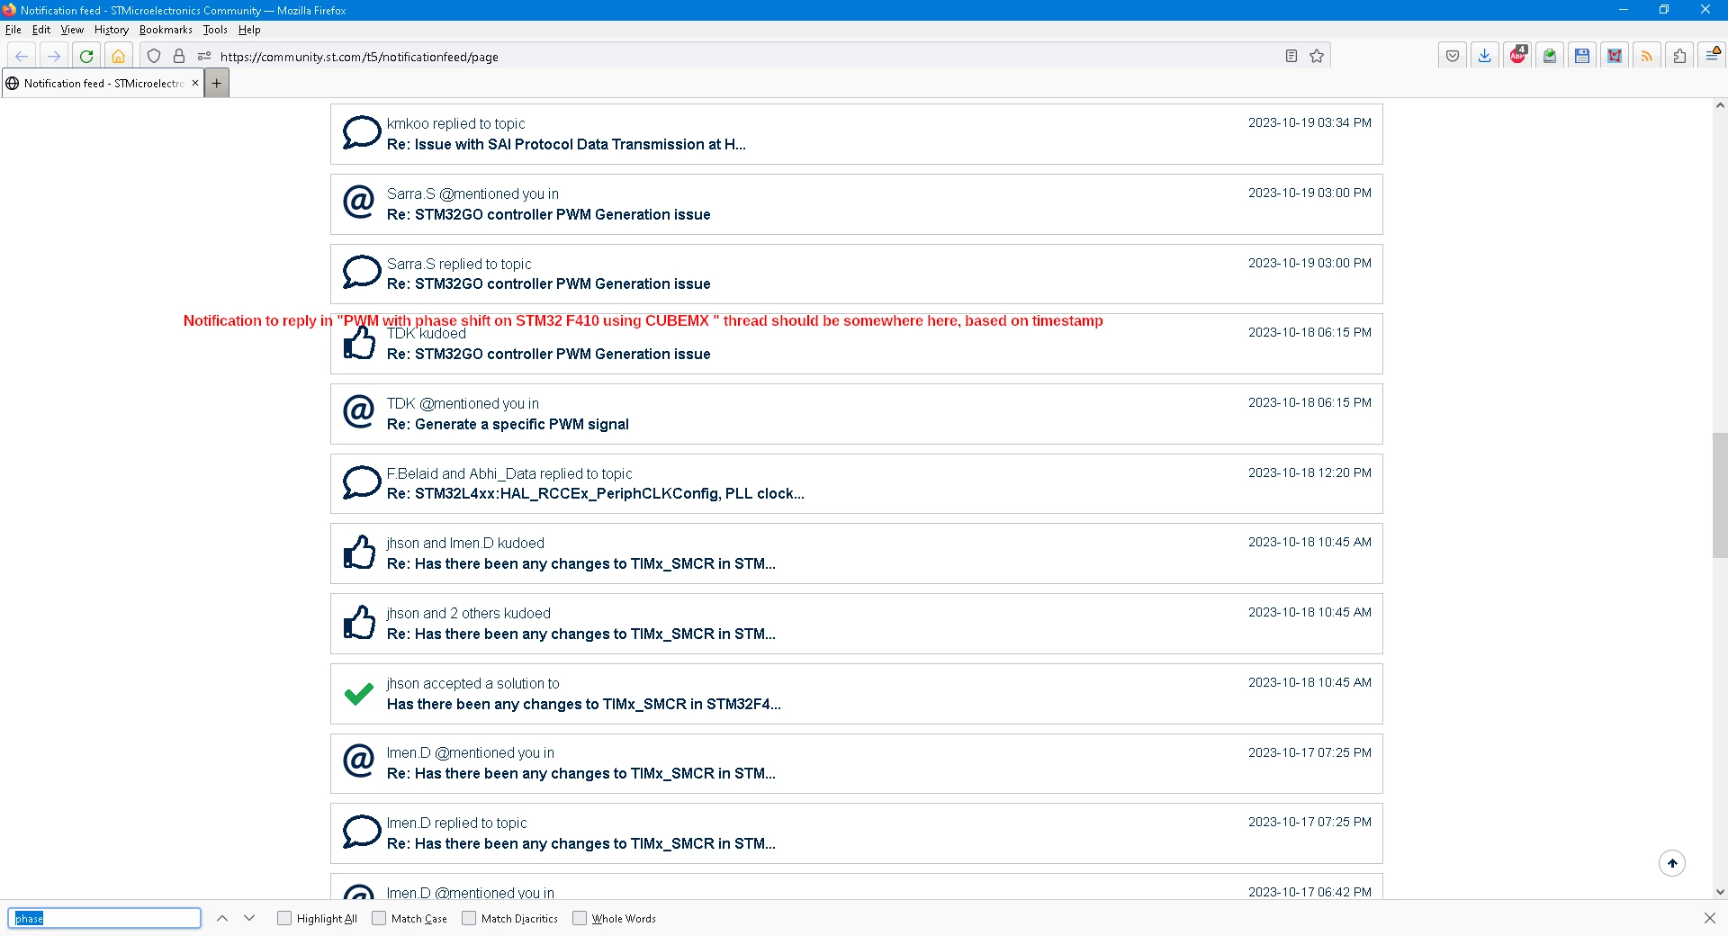Open the Extensions puzzle-piece menu
The height and width of the screenshot is (936, 1728).
(1679, 56)
